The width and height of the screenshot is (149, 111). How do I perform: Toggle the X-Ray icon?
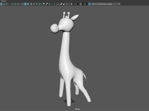(x=61, y=4)
